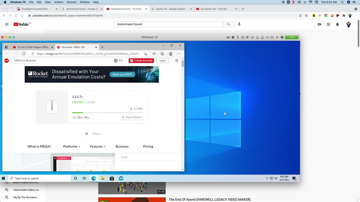Open Parallels configuration gear icon
Image resolution: width=360 pixels, height=202 pixels.
(x=282, y=37)
